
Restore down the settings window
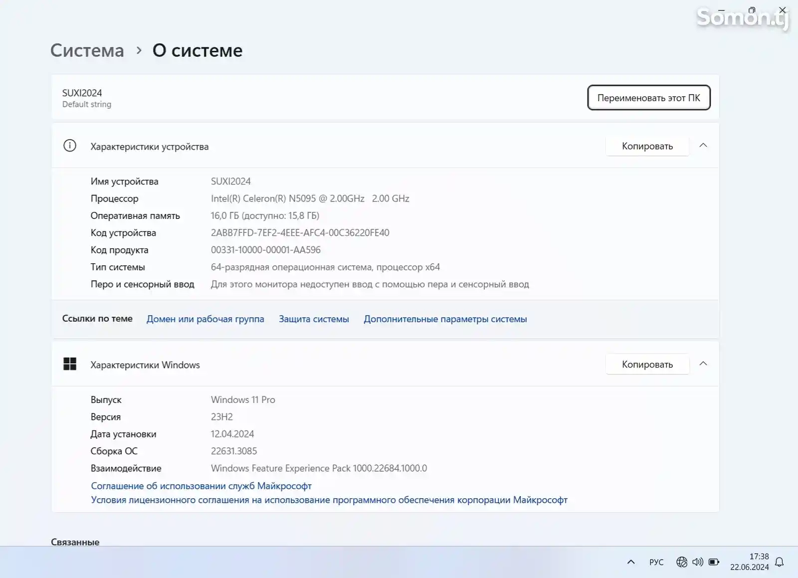pyautogui.click(x=752, y=10)
